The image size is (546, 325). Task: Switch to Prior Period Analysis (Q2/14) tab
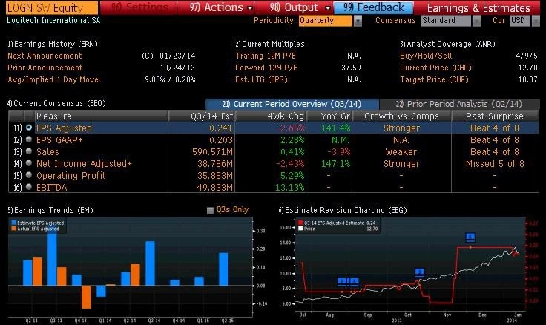click(459, 104)
